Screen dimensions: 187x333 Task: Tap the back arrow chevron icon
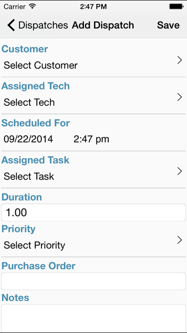point(11,25)
